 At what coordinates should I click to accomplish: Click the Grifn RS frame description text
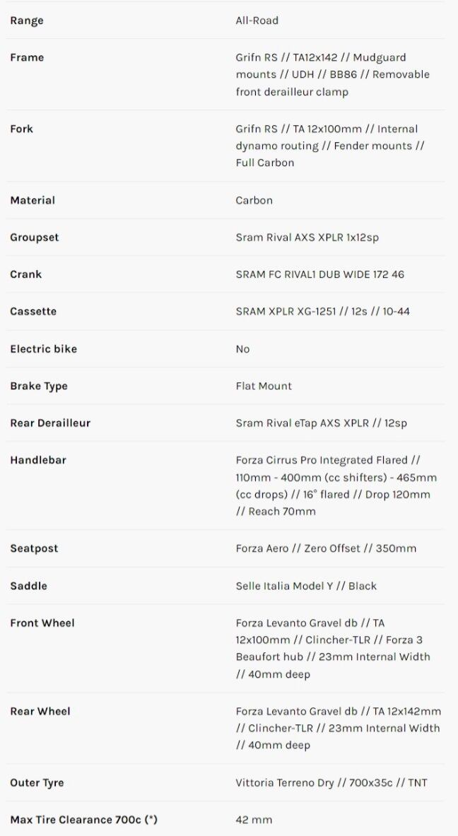[x=332, y=74]
